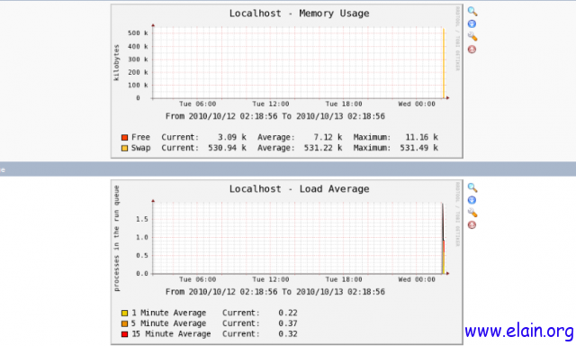Click the 5 Minute current value '0.37'
Viewport: 576px width, 346px height.
[288, 323]
